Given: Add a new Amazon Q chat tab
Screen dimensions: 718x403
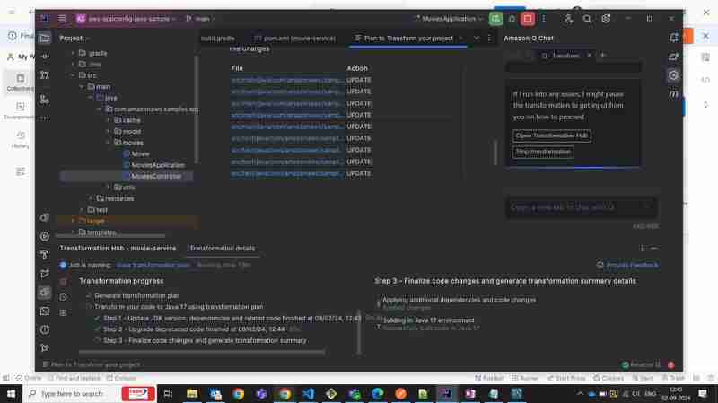Looking at the screenshot, I should tap(602, 56).
